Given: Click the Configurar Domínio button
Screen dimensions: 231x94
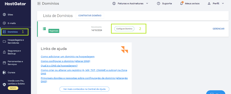Looking at the screenshot, I should tap(124, 29).
